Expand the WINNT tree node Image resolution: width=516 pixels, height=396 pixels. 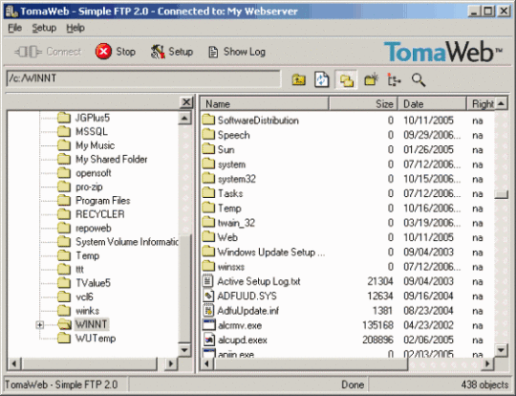pos(40,325)
